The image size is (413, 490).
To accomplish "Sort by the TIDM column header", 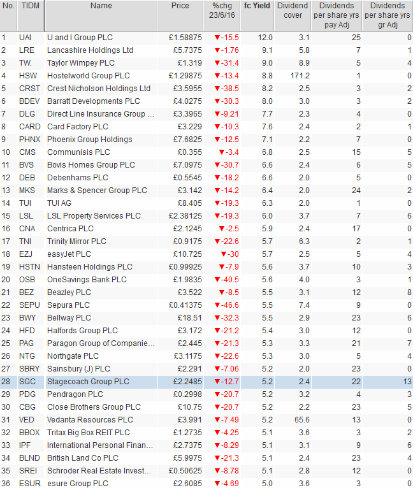I will [x=31, y=16].
